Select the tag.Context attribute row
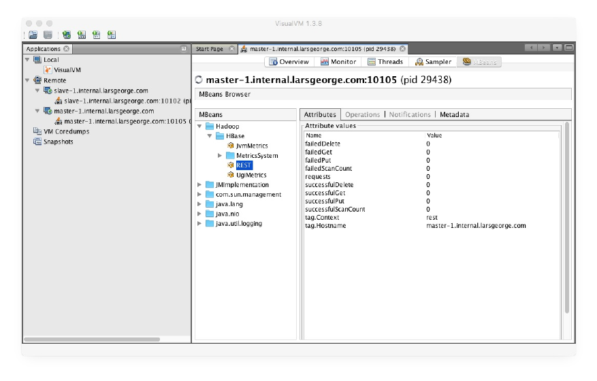The width and height of the screenshot is (597, 381). point(432,218)
